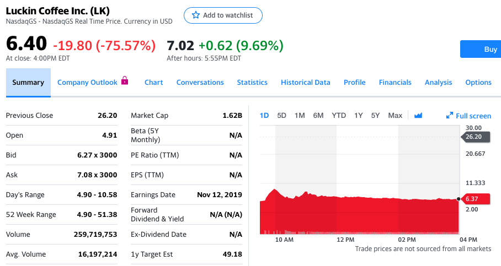
Task: Switch chart to 5Y range
Action: (x=375, y=116)
